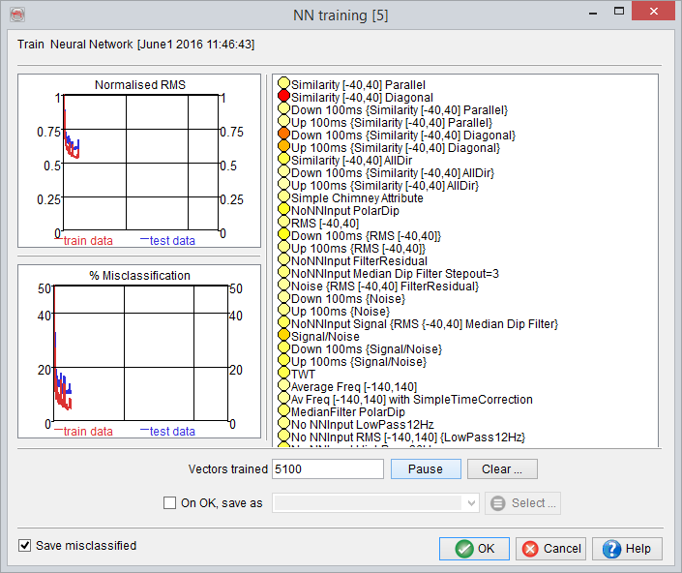Select the MedianFilter PolarDip attribute

coord(348,412)
